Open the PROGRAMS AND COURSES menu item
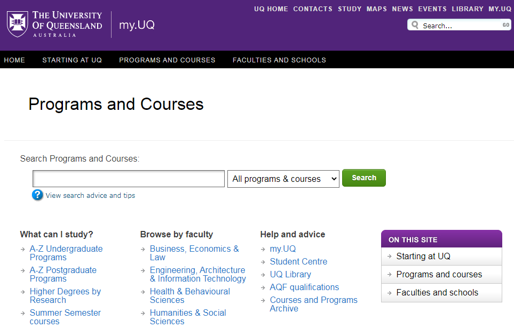Viewport: 514px width, 328px height. pyautogui.click(x=167, y=60)
